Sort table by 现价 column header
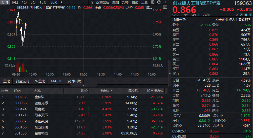Image resolution: width=253 pixels, height=138 pixels. [84, 91]
